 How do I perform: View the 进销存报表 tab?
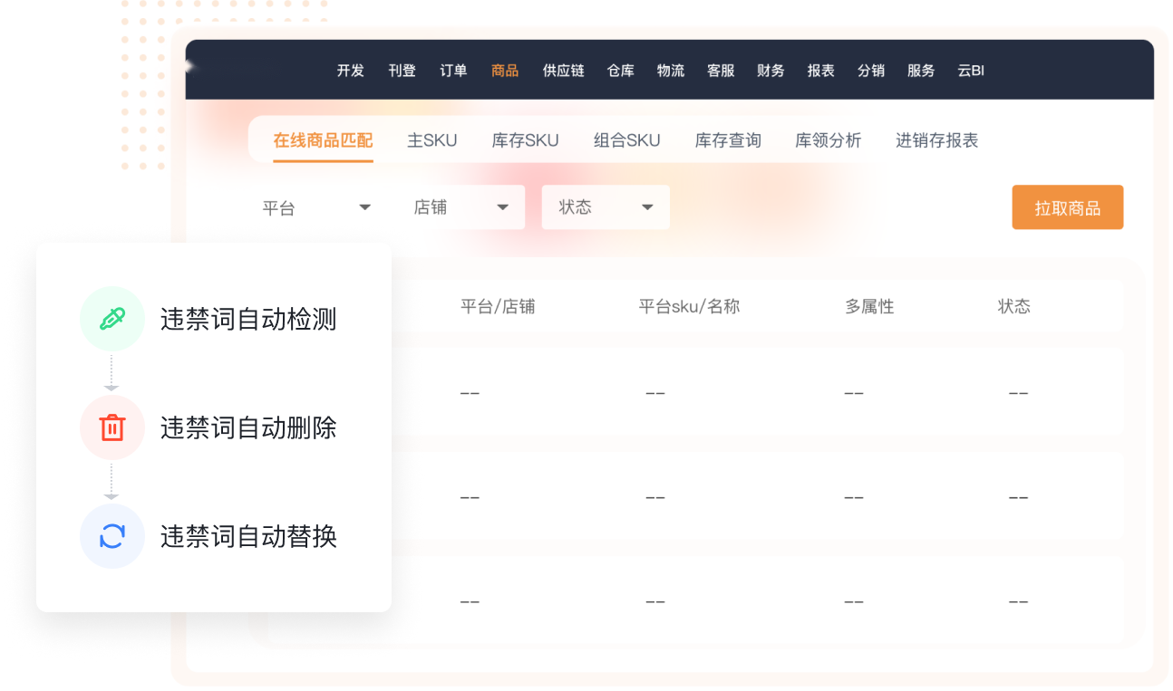pyautogui.click(x=936, y=140)
